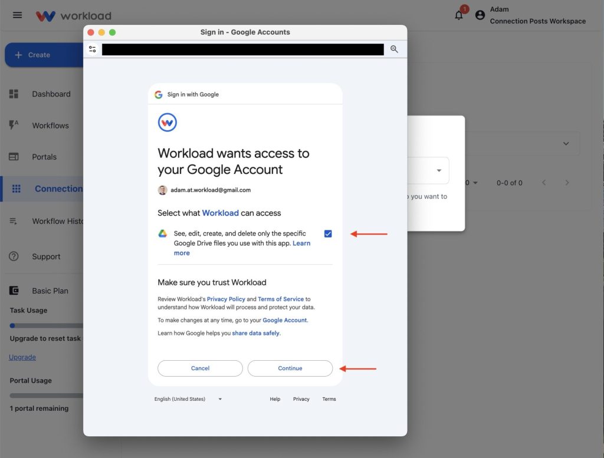The width and height of the screenshot is (604, 458).
Task: Click the Workflow History list icon
Action: tap(13, 221)
